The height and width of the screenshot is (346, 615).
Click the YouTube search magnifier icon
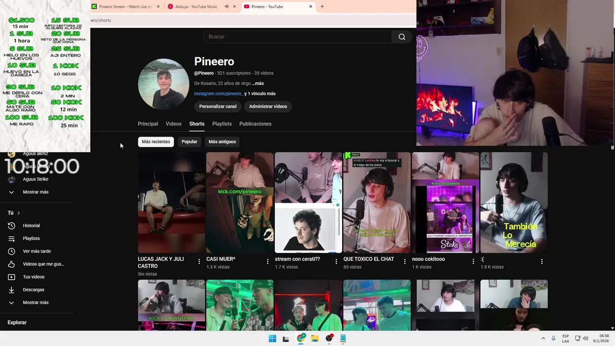click(402, 37)
